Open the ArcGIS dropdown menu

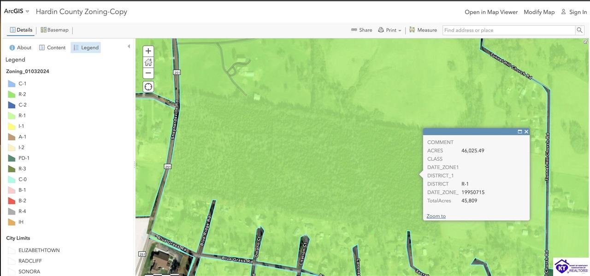tap(17, 11)
